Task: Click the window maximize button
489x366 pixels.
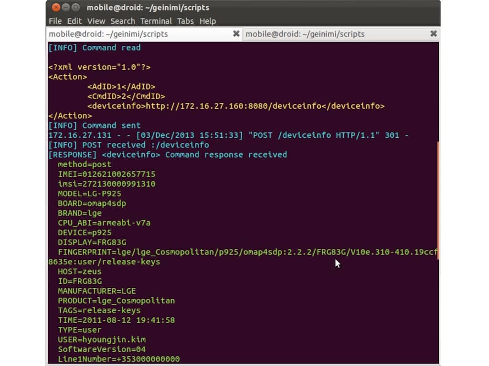Action: click(75, 7)
